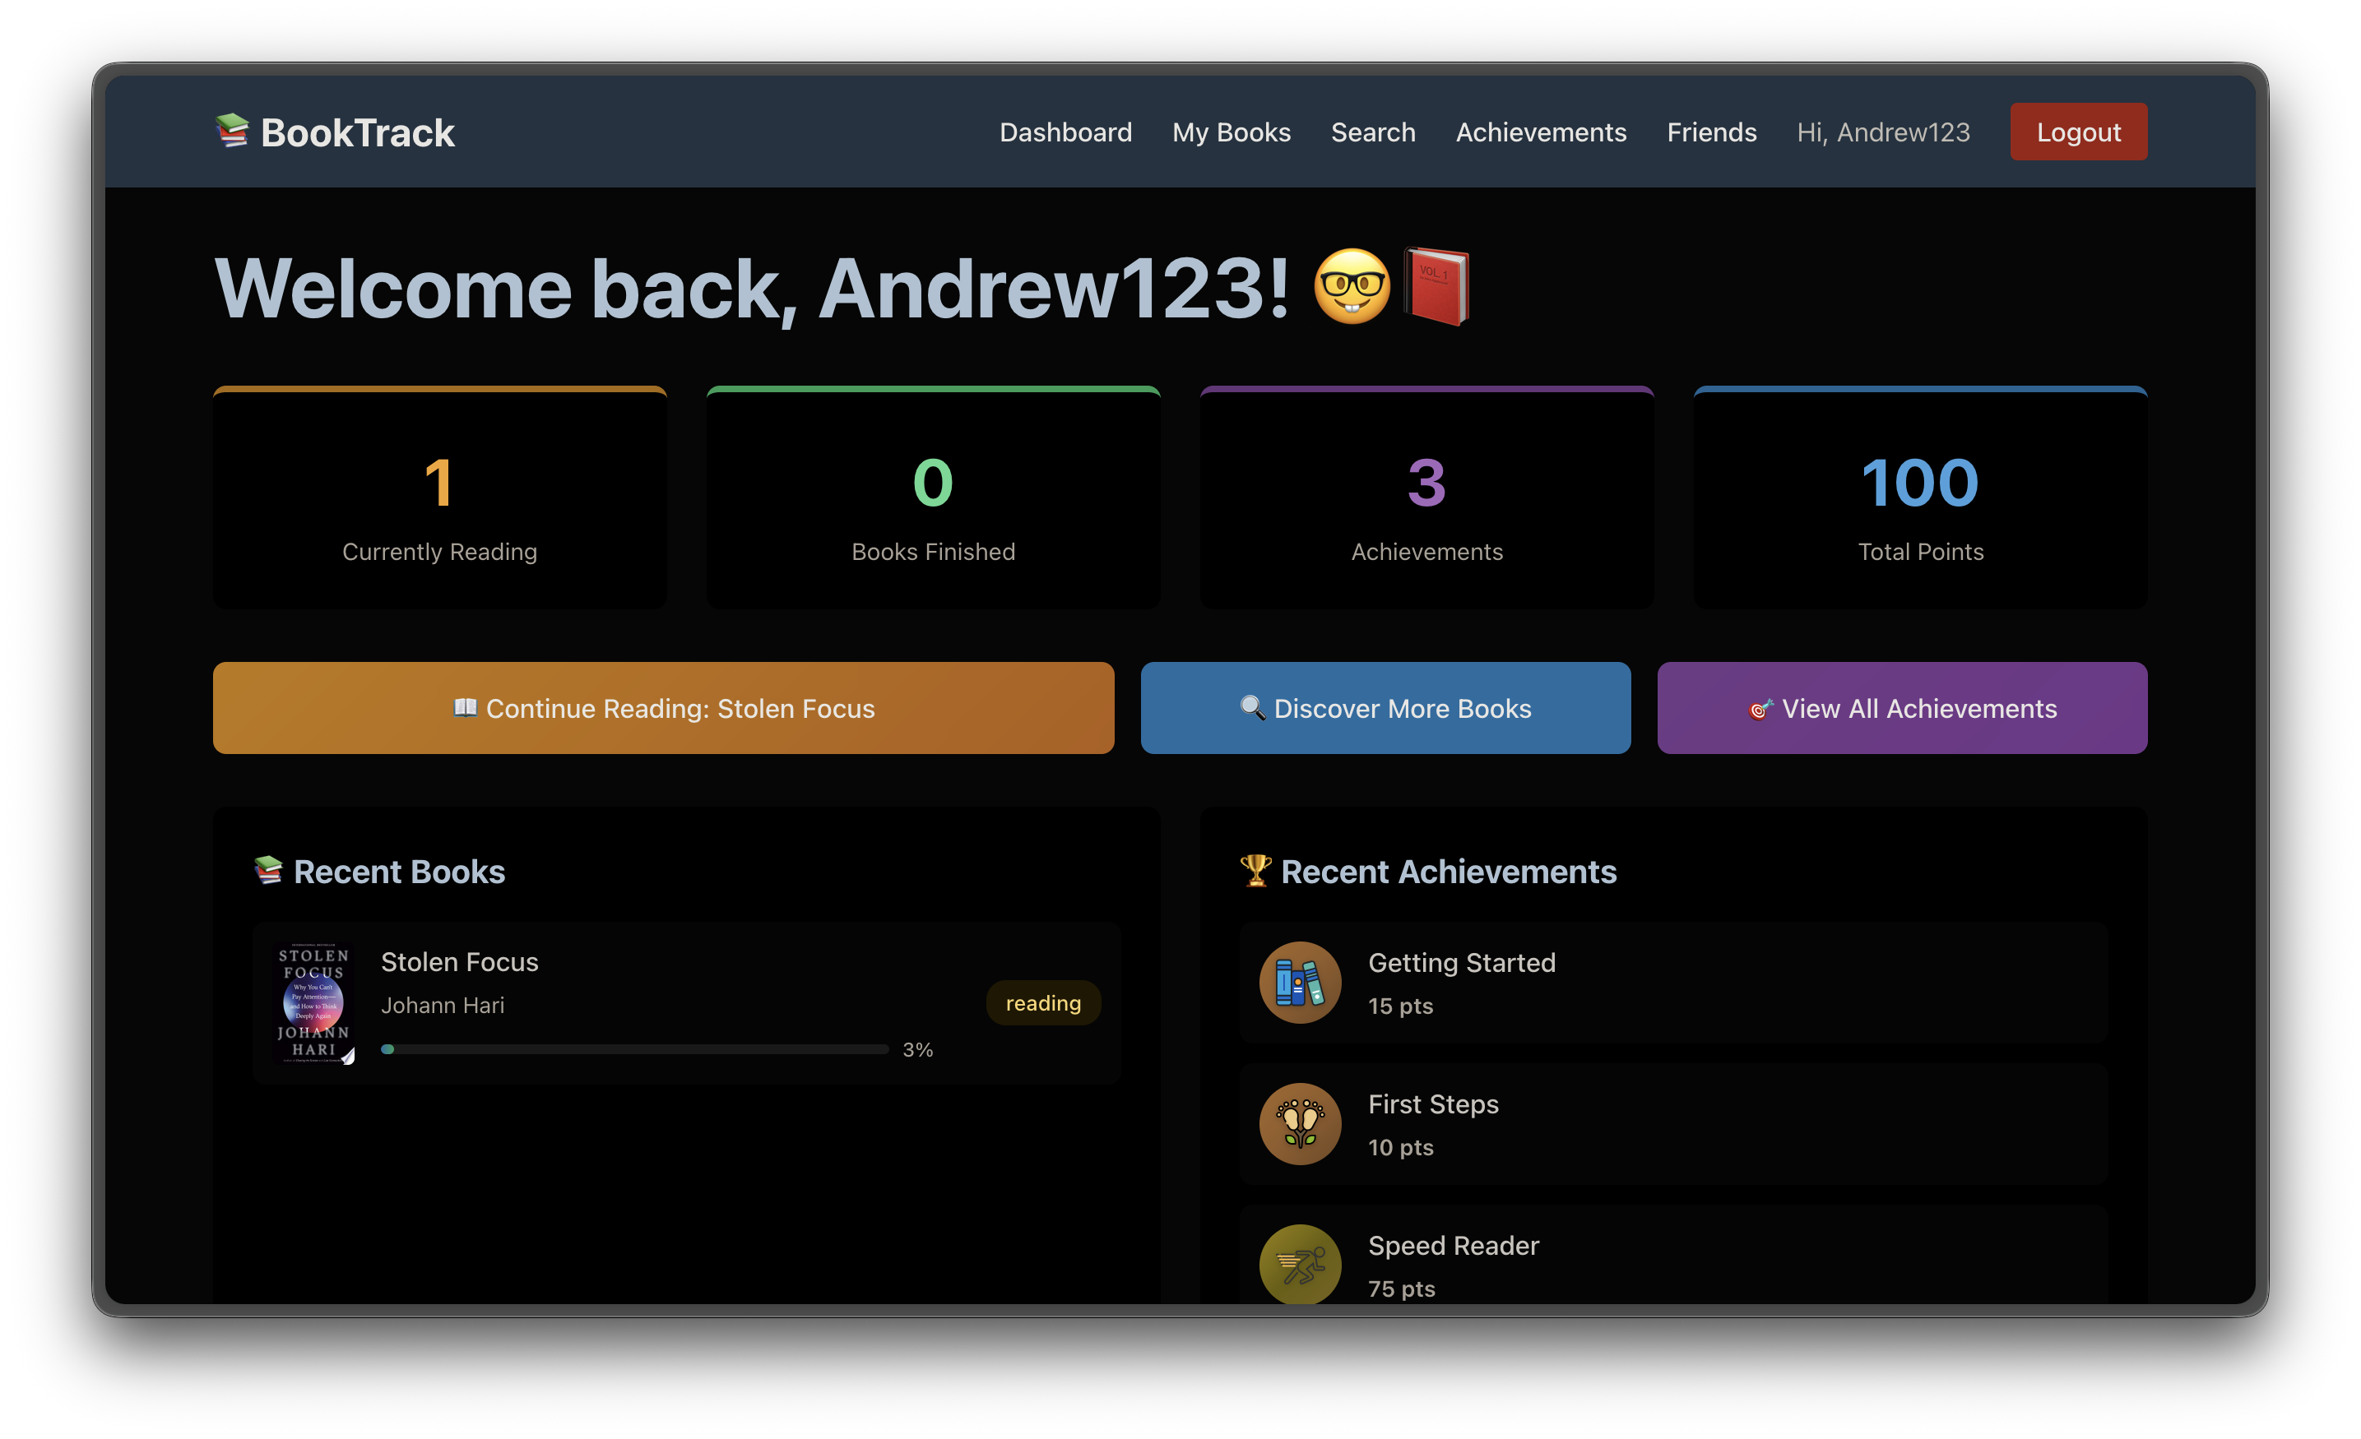Open the Dashboard navigation item
The width and height of the screenshot is (2361, 1439).
point(1065,132)
